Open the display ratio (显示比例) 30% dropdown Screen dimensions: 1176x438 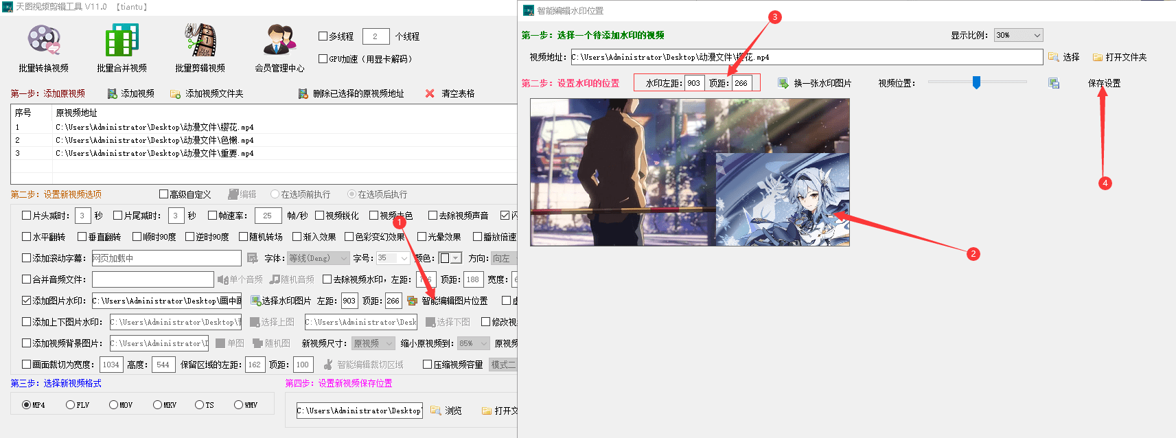[x=1018, y=35]
